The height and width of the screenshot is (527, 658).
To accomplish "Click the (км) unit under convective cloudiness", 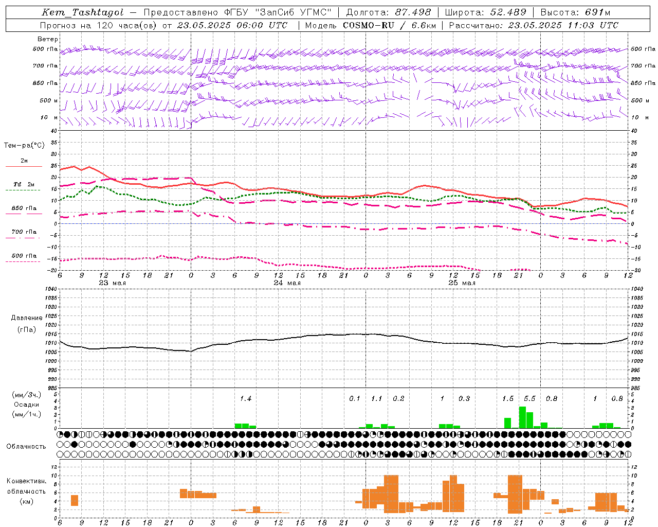I will (26, 501).
